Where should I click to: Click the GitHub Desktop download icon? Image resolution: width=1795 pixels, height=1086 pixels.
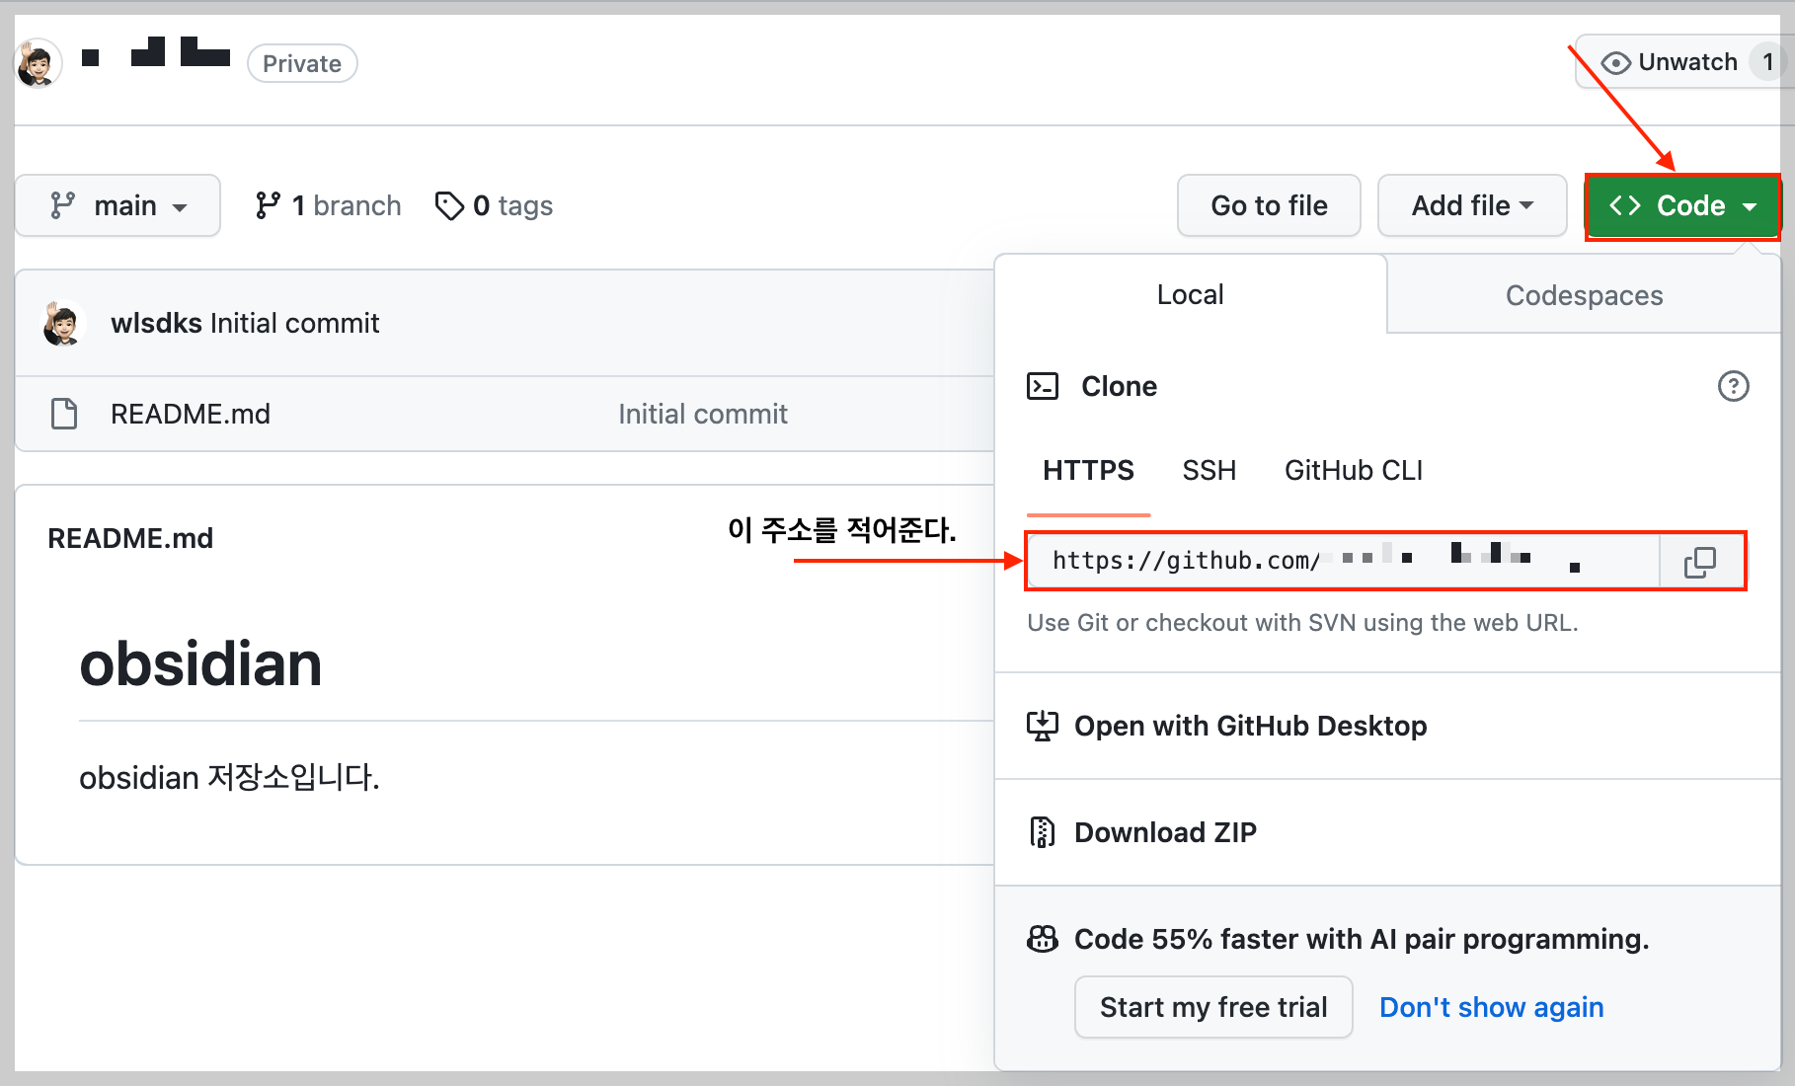pos(1043,726)
